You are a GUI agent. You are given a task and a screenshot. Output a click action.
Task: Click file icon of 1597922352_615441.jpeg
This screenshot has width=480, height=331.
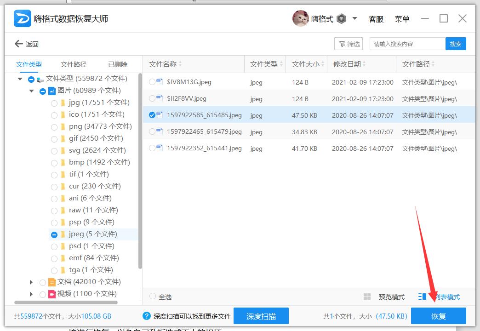click(160, 148)
